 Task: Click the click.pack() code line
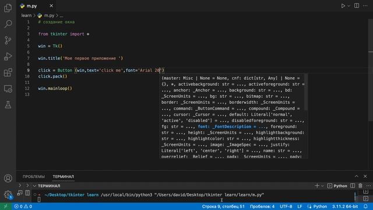(52, 76)
